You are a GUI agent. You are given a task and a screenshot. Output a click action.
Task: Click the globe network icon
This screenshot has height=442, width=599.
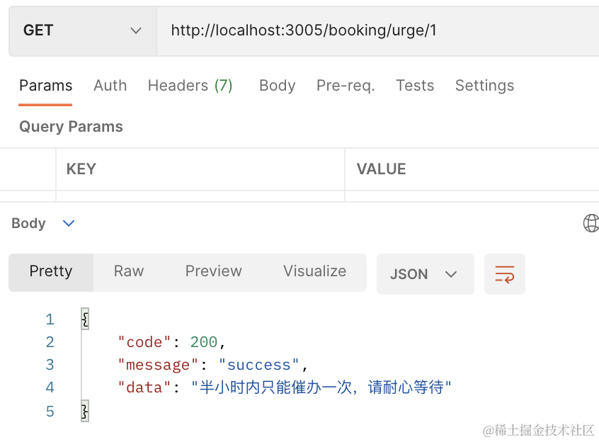591,223
